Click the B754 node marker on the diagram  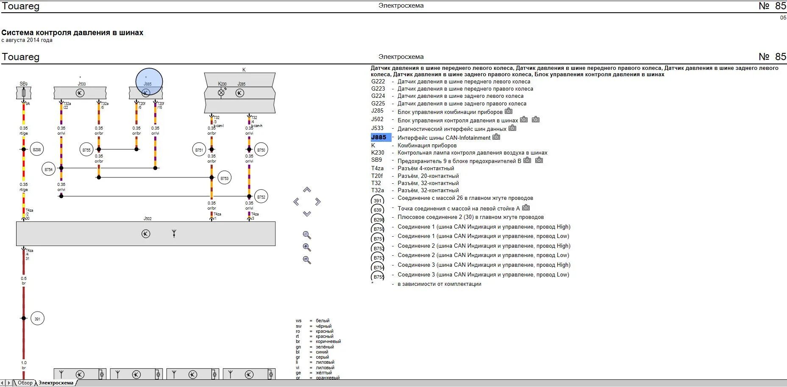click(x=49, y=169)
